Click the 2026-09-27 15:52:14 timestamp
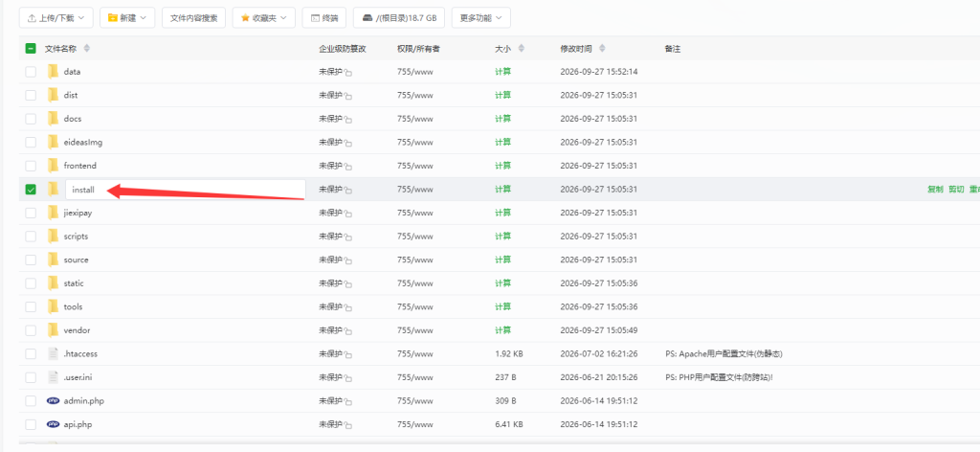The height and width of the screenshot is (452, 980). (x=599, y=71)
